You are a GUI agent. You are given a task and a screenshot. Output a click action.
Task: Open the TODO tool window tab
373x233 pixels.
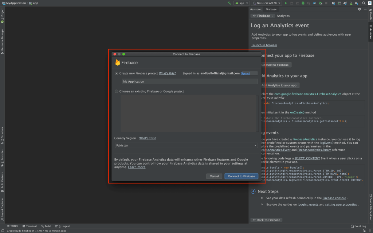12,226
